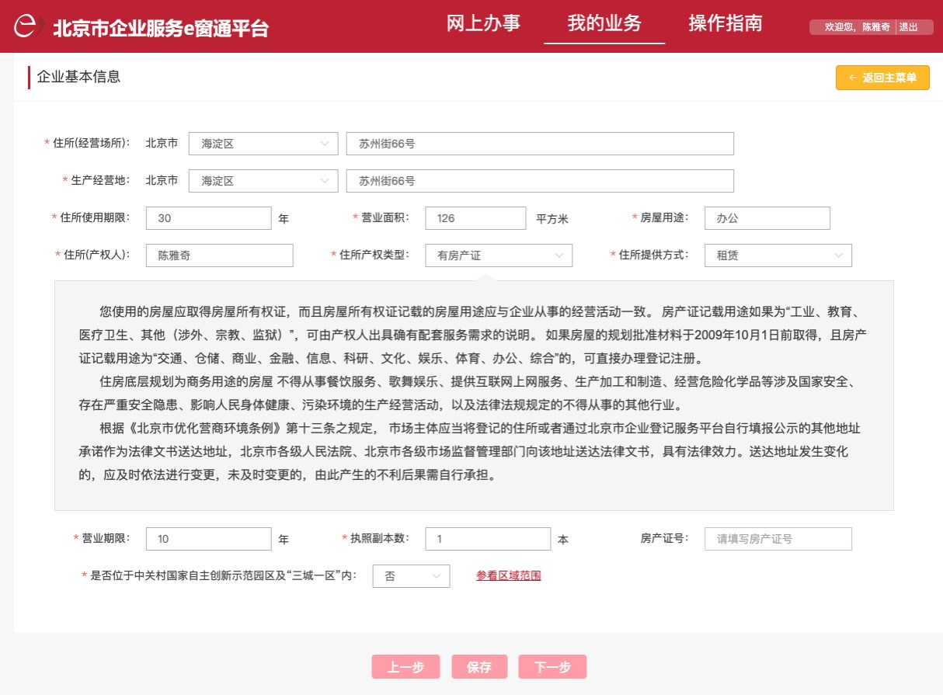Click the 生产经营地 address input field
This screenshot has width=943, height=695.
[539, 181]
